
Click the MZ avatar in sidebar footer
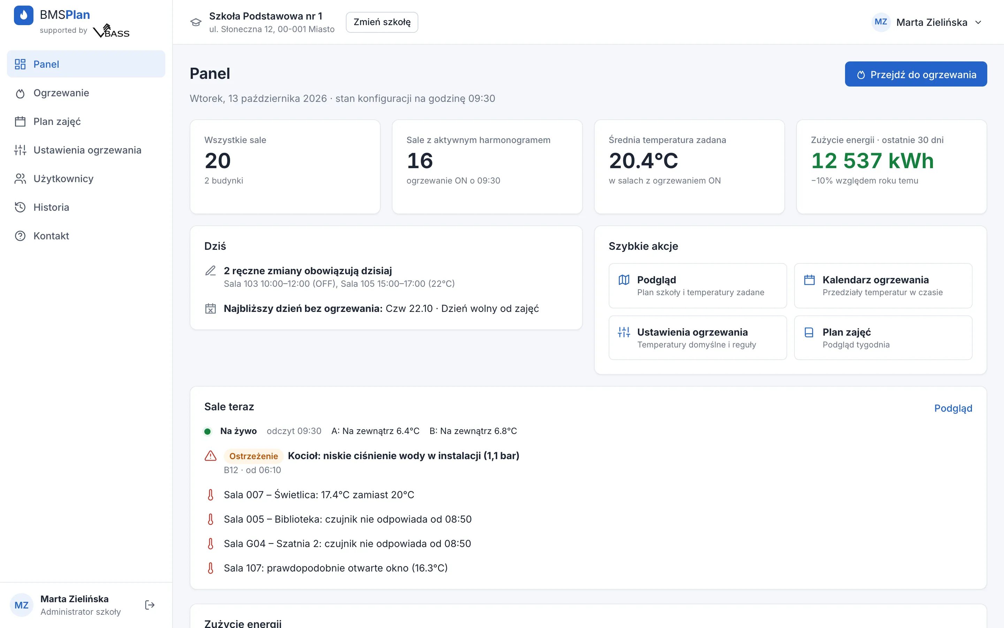[x=22, y=605]
